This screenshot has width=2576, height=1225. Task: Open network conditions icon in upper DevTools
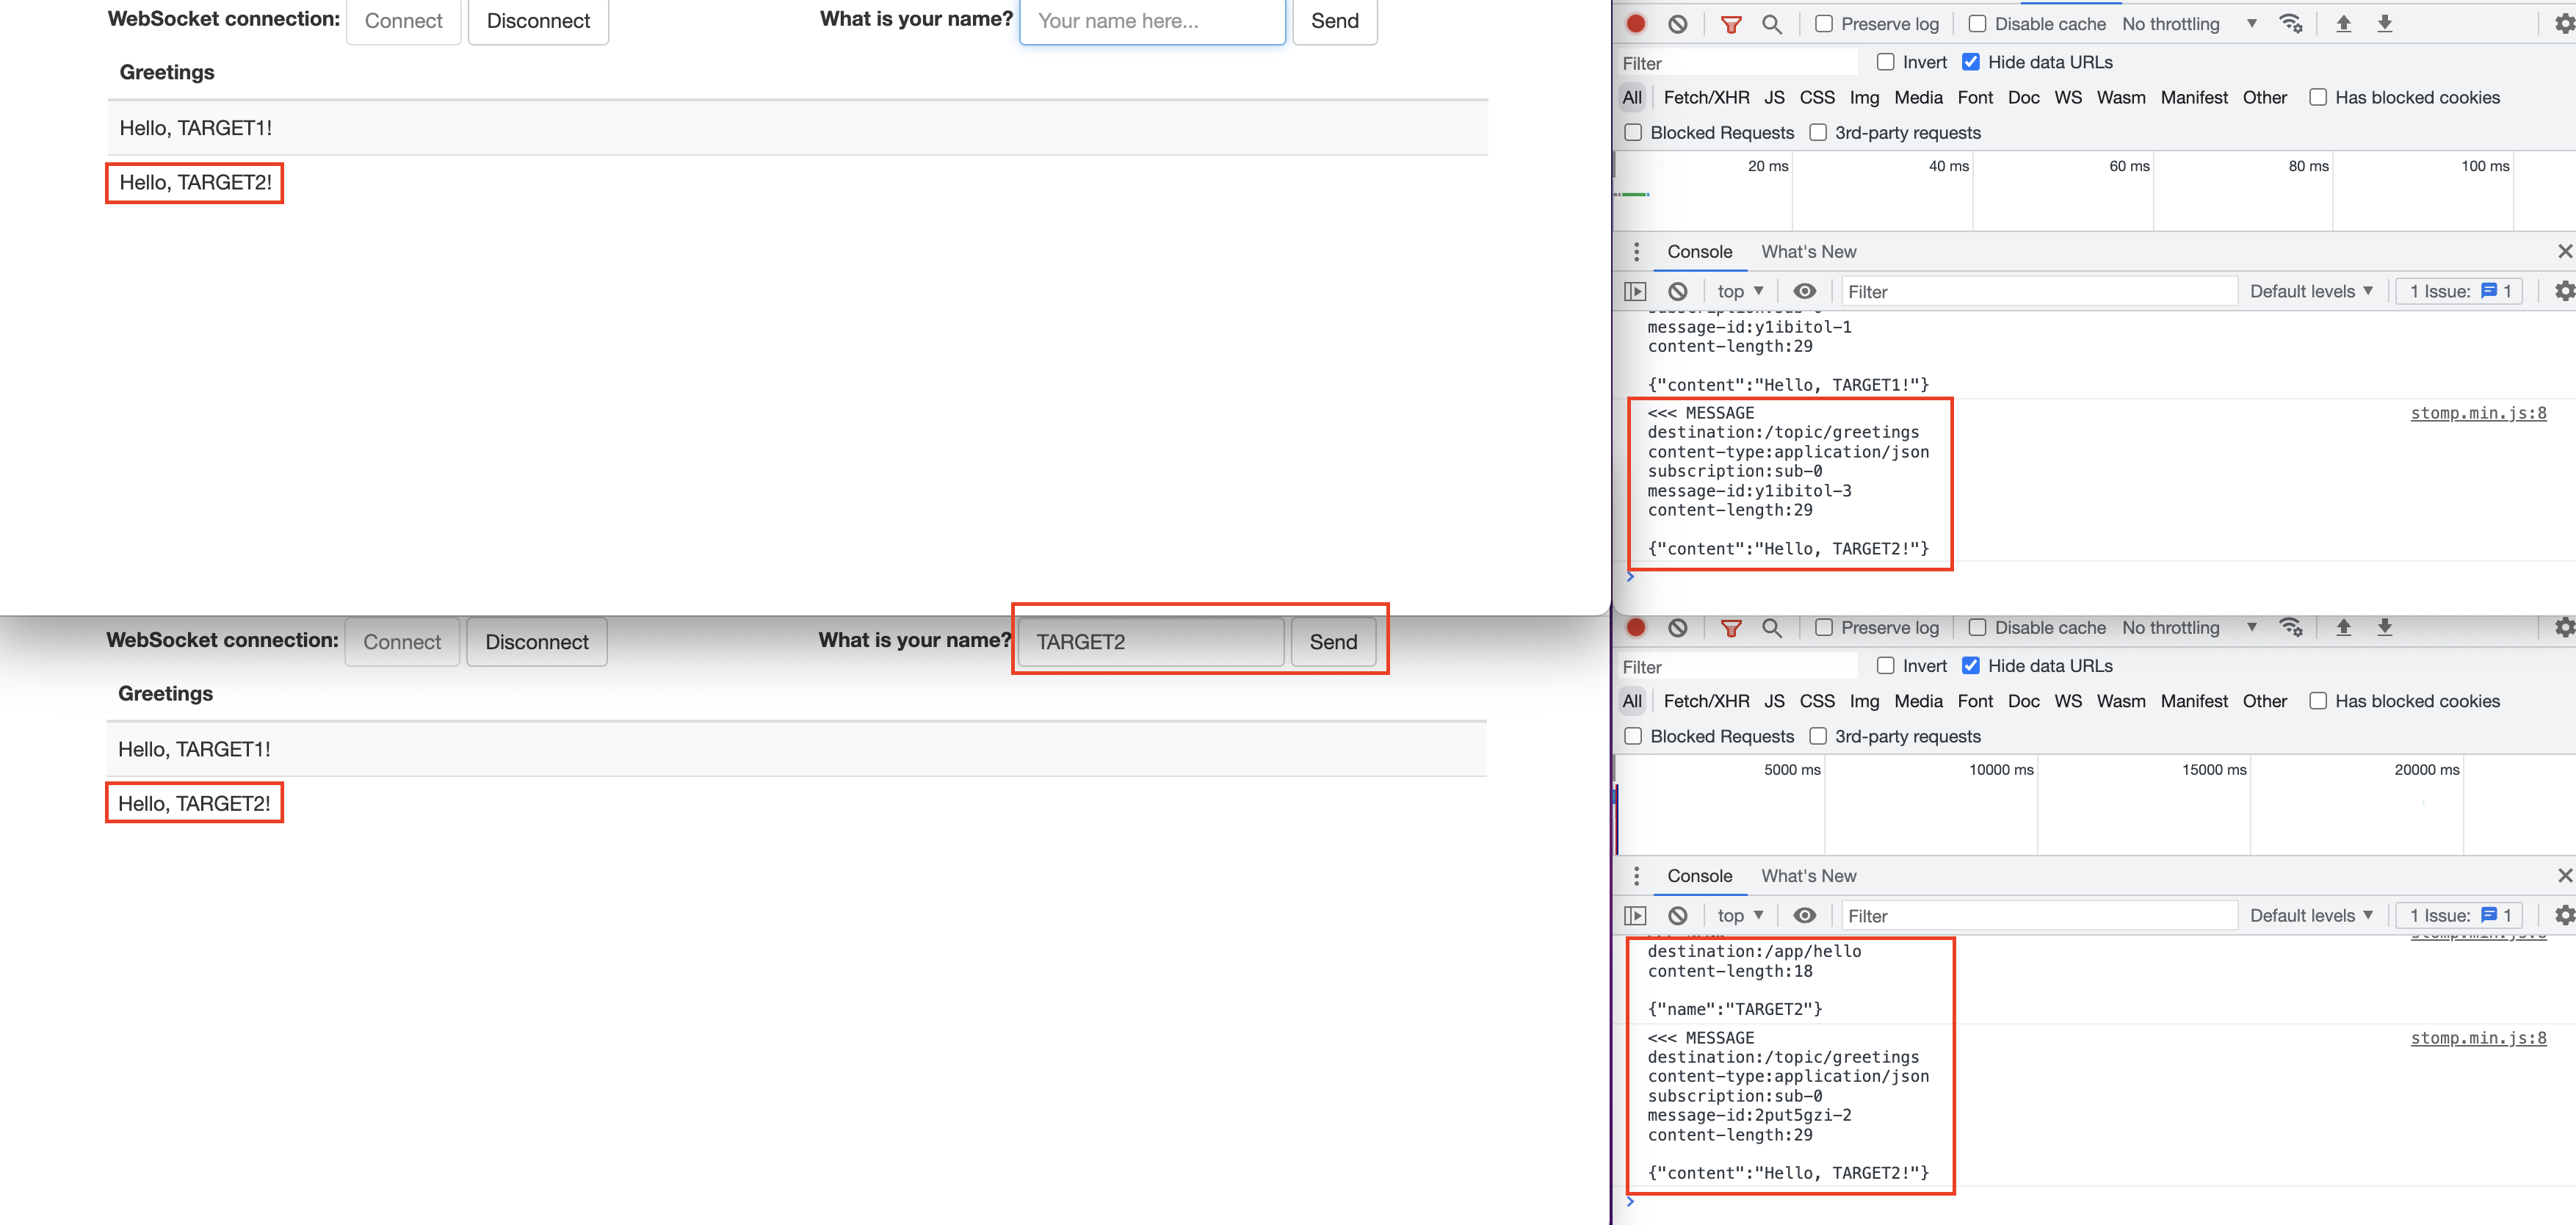click(2291, 23)
